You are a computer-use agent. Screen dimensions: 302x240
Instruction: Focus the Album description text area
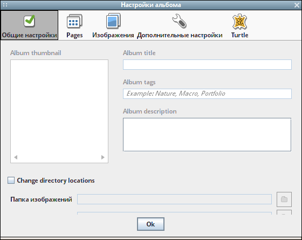207,135
